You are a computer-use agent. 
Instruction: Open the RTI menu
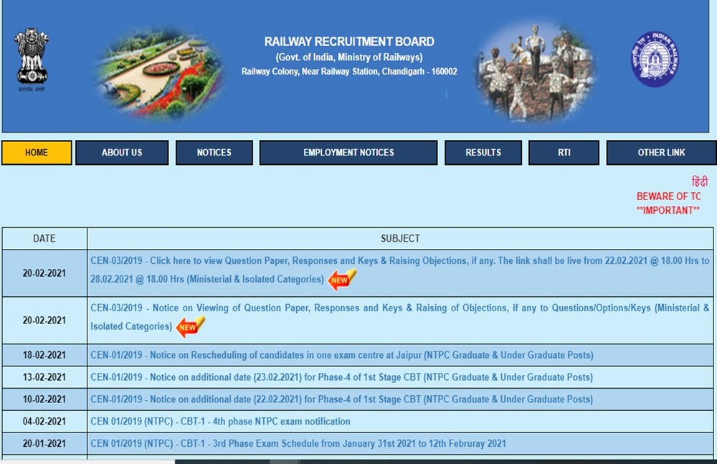click(x=564, y=152)
